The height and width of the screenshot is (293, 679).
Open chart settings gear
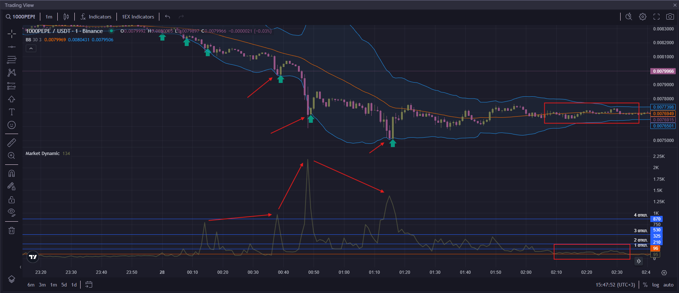click(x=643, y=17)
